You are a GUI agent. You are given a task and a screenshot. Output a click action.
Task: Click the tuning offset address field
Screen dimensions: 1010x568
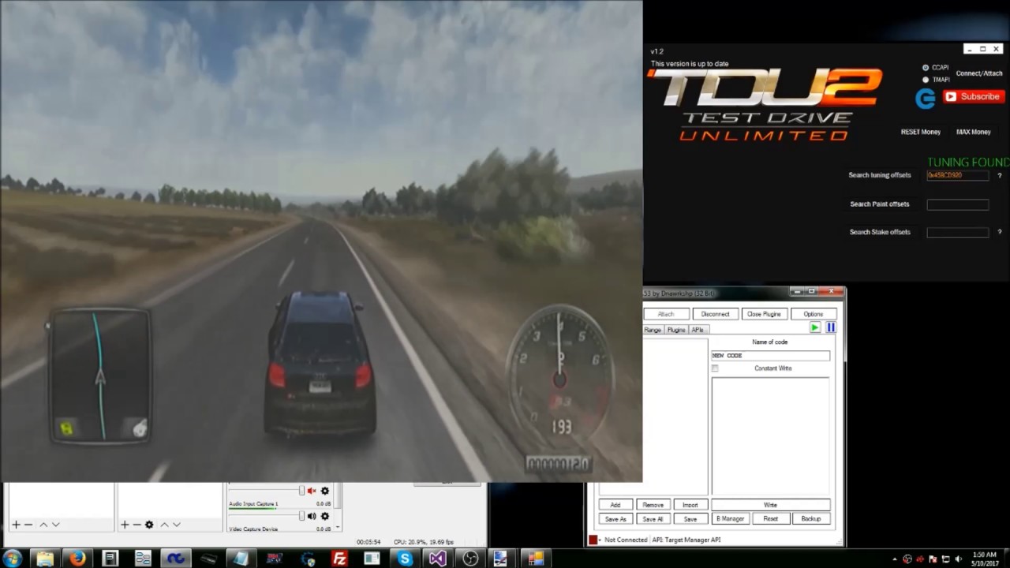point(957,175)
